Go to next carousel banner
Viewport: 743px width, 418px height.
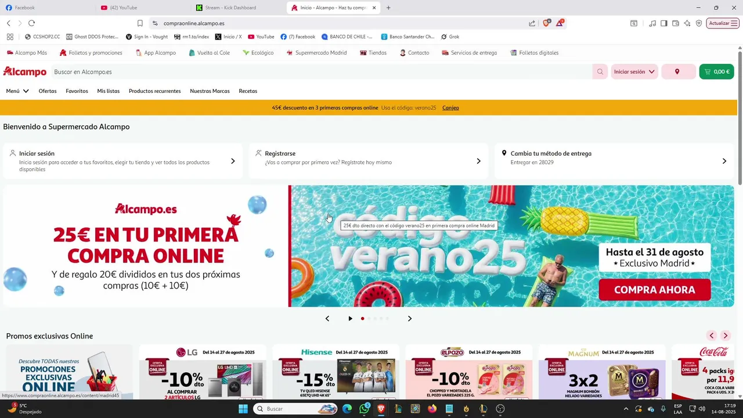pos(410,318)
